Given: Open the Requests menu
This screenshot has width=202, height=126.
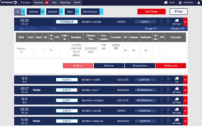Looking at the screenshot, I should (x=39, y=3).
